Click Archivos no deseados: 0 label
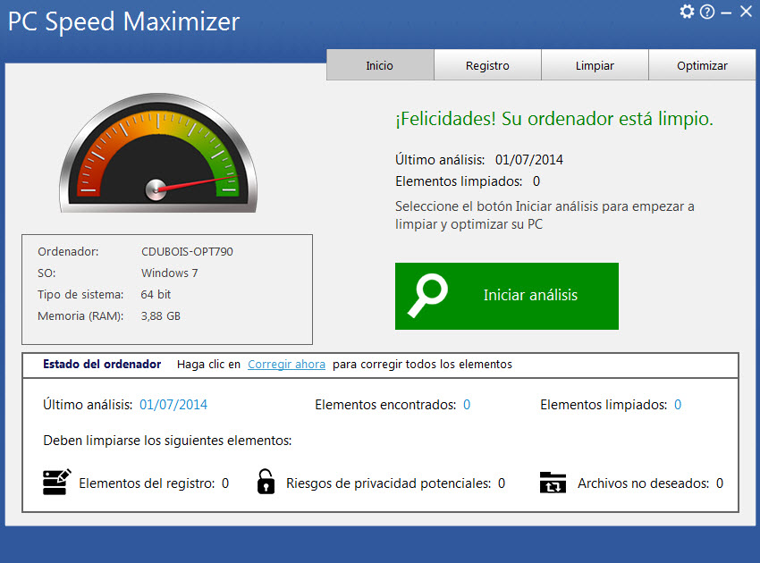Screen dimensions: 760x563 (x=650, y=483)
